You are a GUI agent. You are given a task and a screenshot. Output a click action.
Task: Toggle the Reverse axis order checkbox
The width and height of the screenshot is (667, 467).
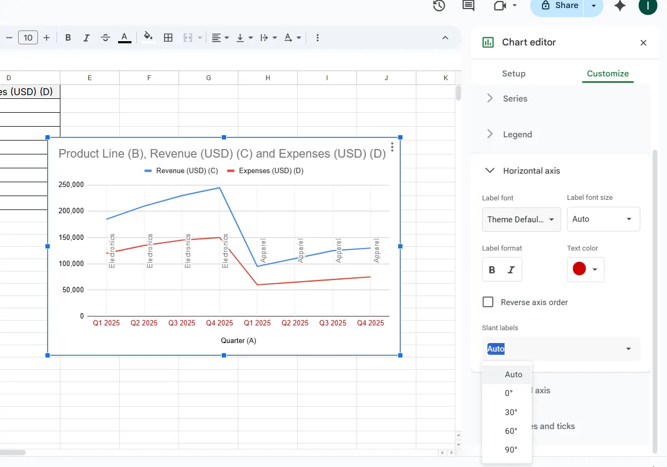488,302
